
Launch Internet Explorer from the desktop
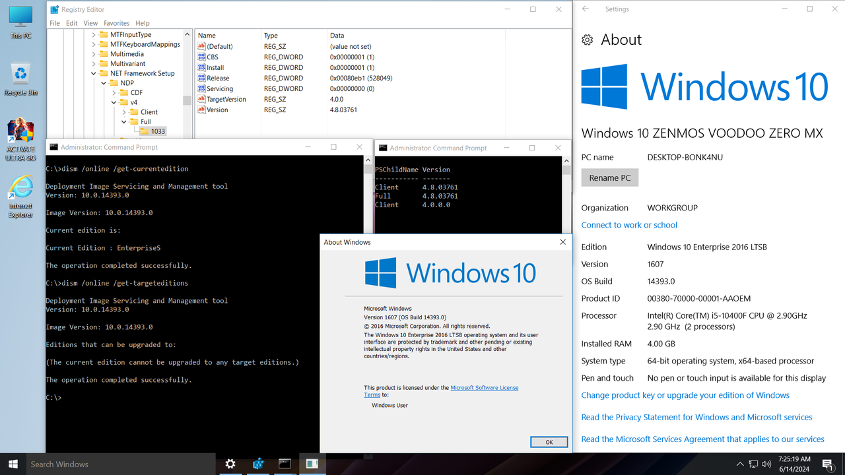pyautogui.click(x=20, y=197)
